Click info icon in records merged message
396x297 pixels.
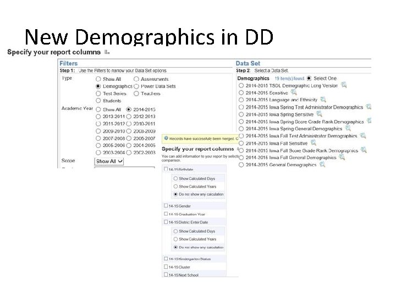[166, 138]
